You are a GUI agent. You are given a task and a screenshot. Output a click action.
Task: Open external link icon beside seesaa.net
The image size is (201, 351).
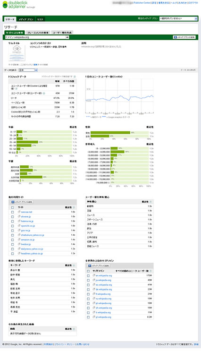[19, 212]
